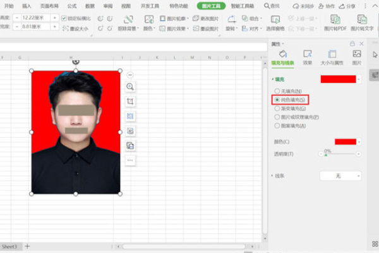Click the add new sheet plus icon
Image resolution: width=379 pixels, height=253 pixels.
27,246
